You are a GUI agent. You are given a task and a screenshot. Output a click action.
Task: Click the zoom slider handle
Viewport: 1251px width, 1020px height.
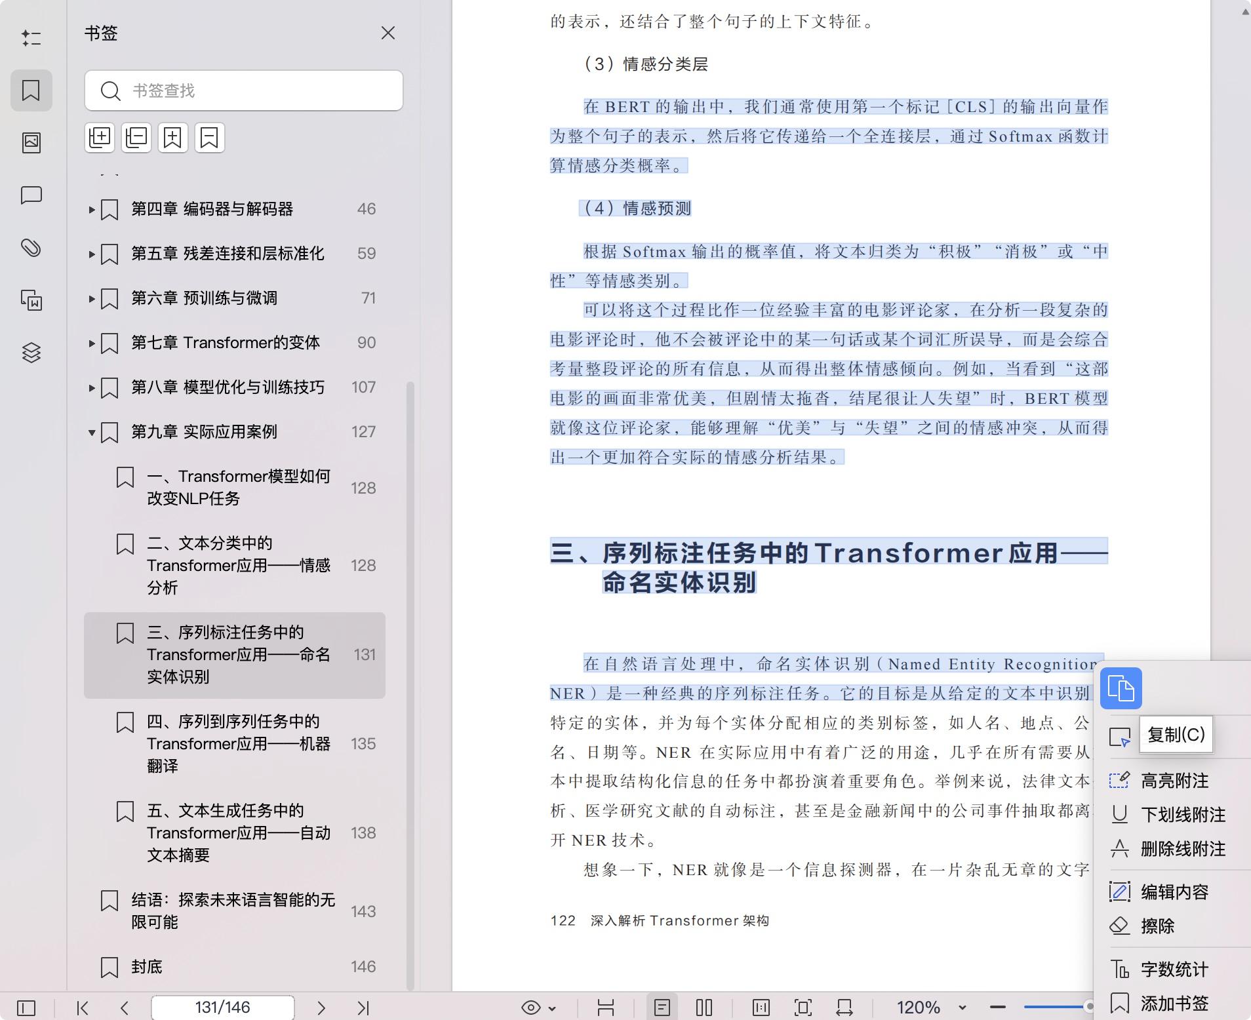[x=1090, y=1006]
